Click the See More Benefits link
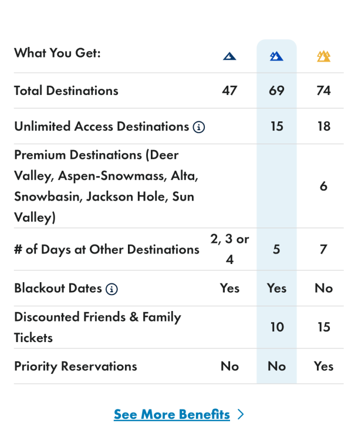This screenshot has width=358, height=440. tap(172, 415)
